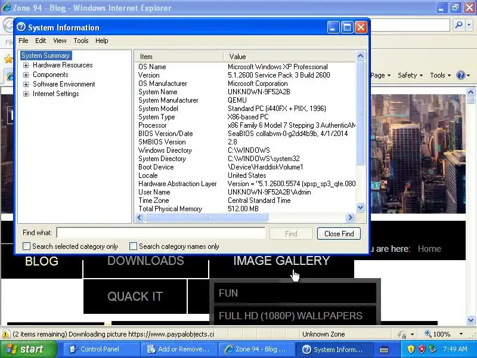Click the details list scroll down arrow
477x358 pixels.
coord(360,208)
